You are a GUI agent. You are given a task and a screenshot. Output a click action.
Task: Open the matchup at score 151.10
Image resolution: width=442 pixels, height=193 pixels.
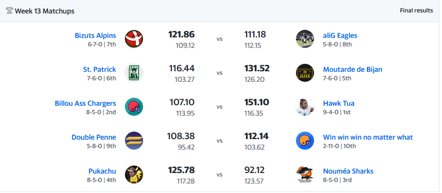point(256,102)
